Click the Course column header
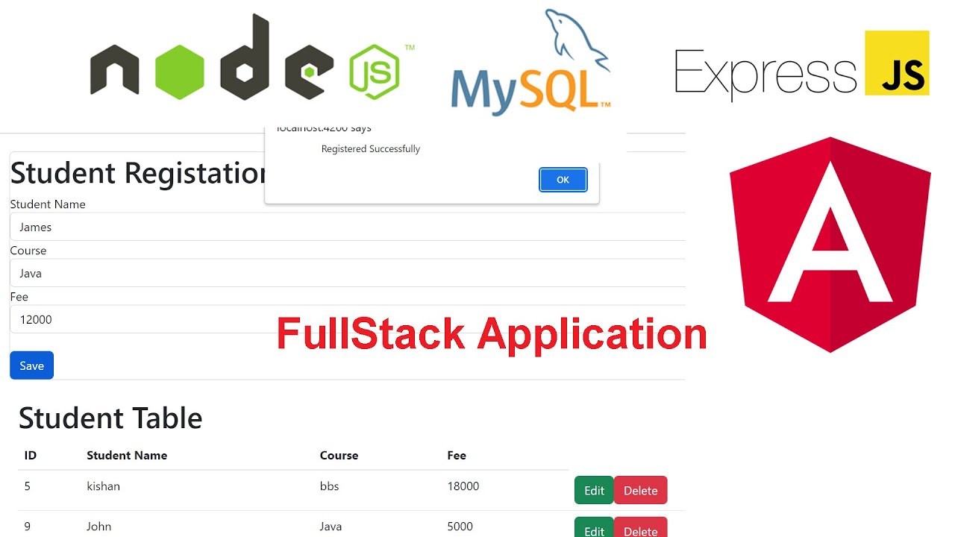The height and width of the screenshot is (537, 955). (339, 455)
